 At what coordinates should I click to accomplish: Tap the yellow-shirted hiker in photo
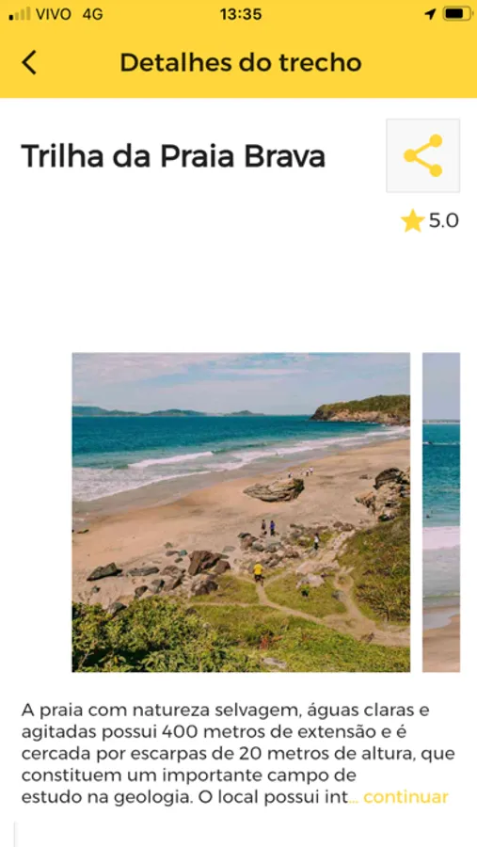(x=258, y=571)
